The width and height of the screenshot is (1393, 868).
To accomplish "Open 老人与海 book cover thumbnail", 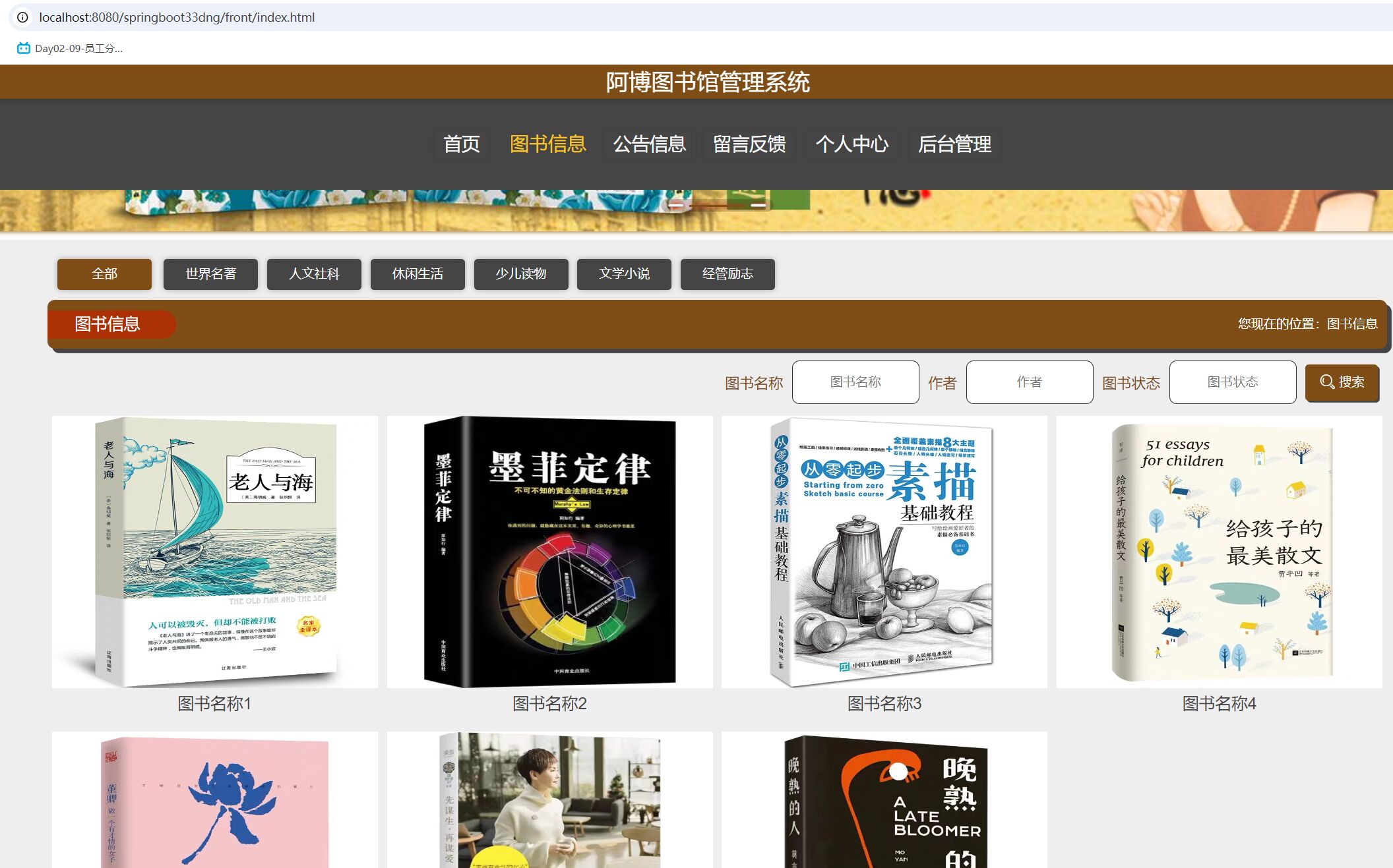I will click(215, 552).
